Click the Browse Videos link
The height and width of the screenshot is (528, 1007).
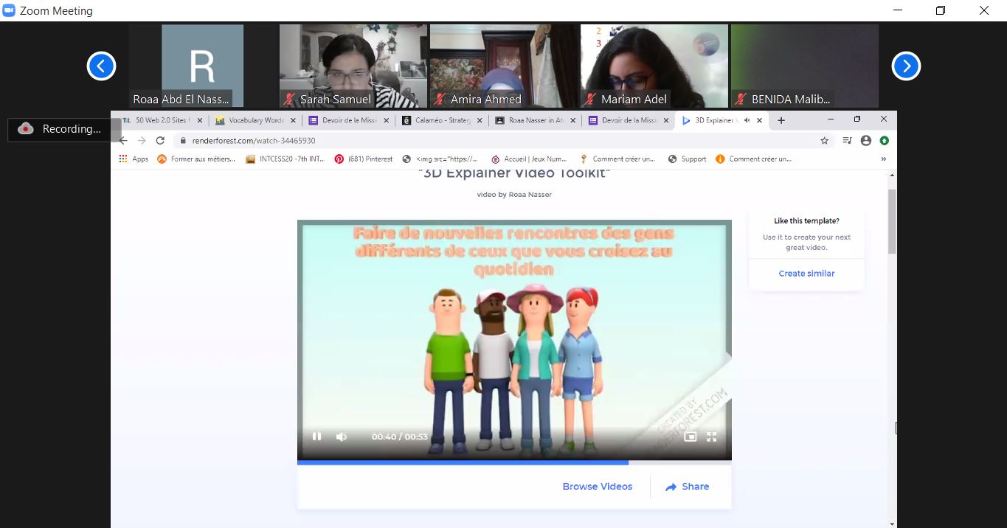click(597, 487)
